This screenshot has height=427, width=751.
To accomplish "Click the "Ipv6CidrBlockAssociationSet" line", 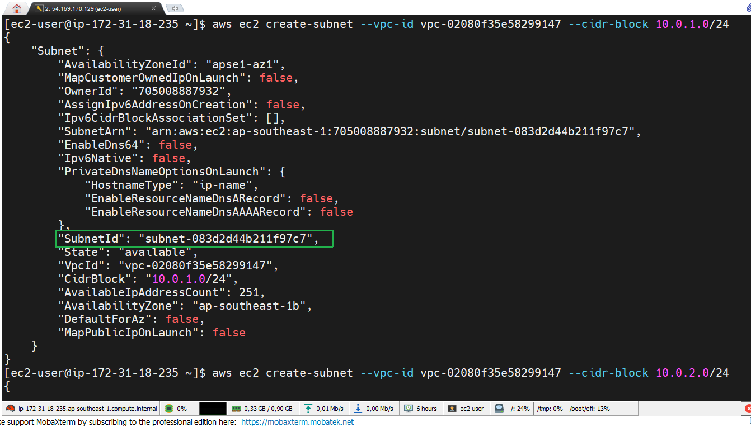I will pyautogui.click(x=172, y=118).
